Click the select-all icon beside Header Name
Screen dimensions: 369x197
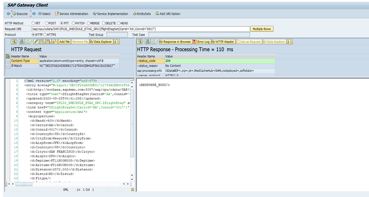point(8,56)
